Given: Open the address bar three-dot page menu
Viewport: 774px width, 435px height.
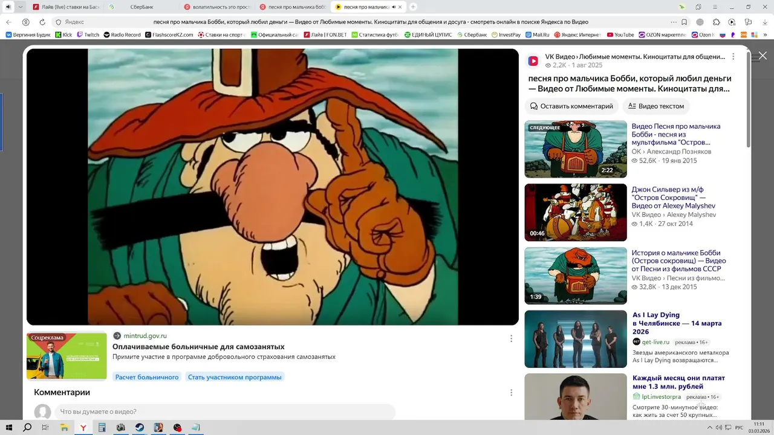Looking at the screenshot, I should 673,22.
